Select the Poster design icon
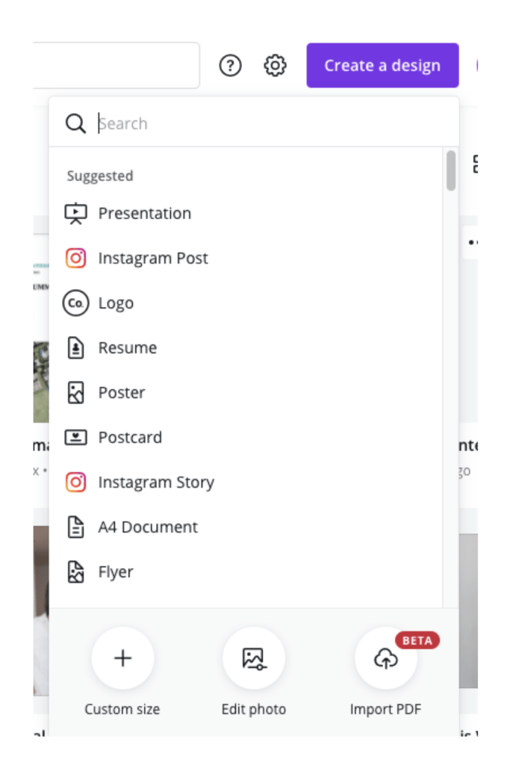 [x=76, y=392]
